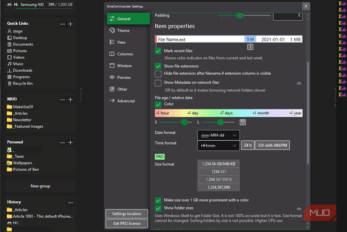Open the Time format HH:mm dropdown
The height and width of the screenshot is (232, 347).
click(x=219, y=145)
